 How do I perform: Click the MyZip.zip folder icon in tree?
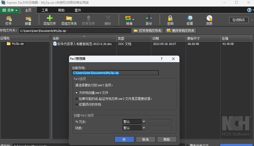(x=9, y=44)
